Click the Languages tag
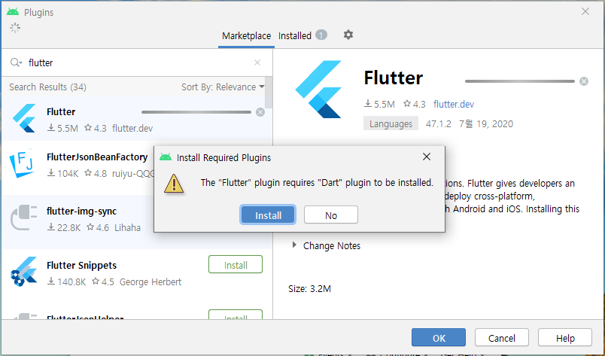 (x=391, y=123)
